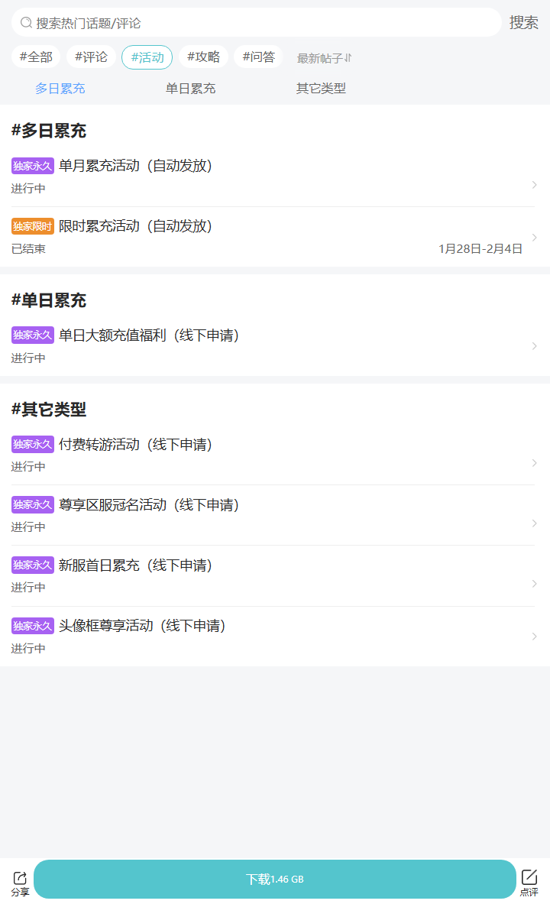Click the #其它类型 section heading
The height and width of the screenshot is (904, 550).
49,410
